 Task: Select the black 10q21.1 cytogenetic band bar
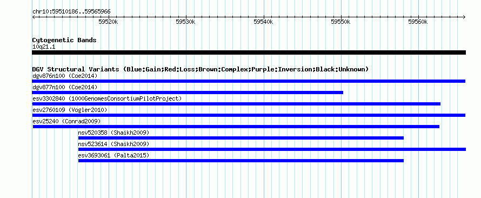click(249, 52)
